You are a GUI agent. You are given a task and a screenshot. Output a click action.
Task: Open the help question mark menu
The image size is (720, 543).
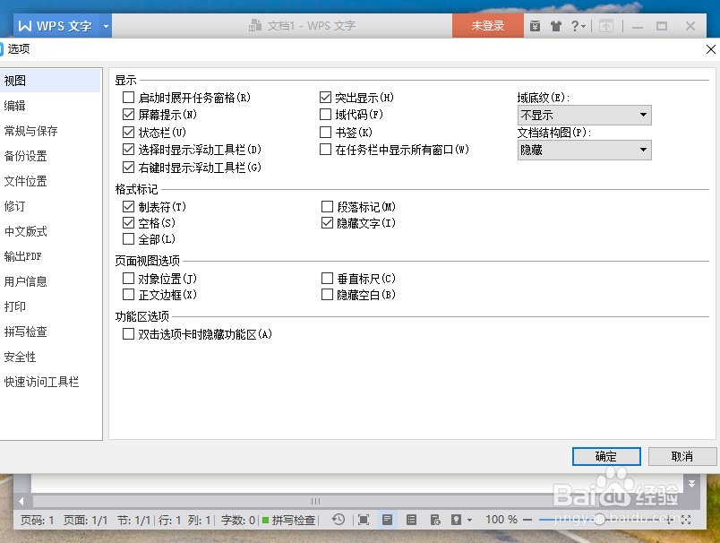[x=579, y=26]
